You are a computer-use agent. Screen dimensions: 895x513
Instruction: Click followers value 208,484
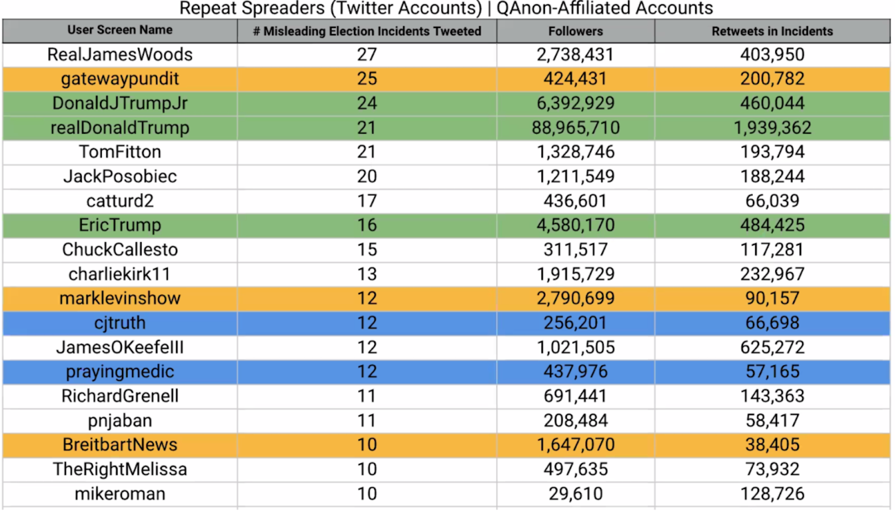576,421
